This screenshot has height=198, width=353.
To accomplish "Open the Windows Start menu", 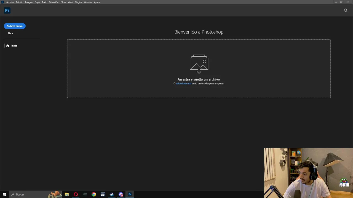I will click(x=4, y=194).
